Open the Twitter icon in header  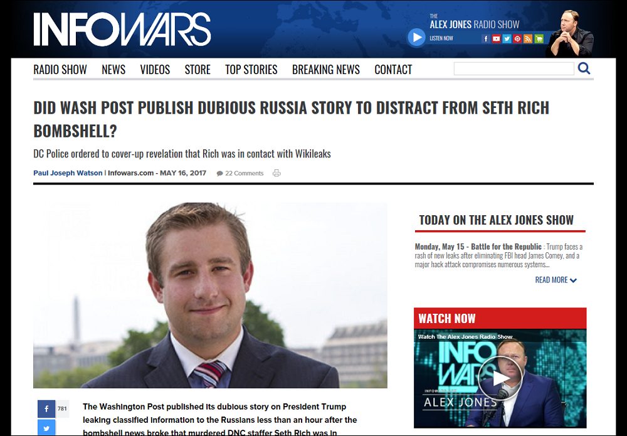coord(507,39)
